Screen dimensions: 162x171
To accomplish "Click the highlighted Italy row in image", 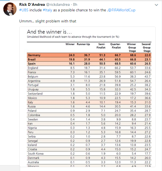I will tap(89, 102).
